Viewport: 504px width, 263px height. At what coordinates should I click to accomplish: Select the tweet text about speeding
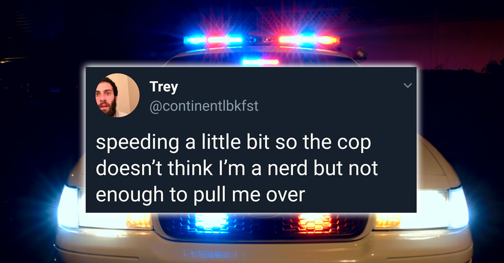point(237,169)
